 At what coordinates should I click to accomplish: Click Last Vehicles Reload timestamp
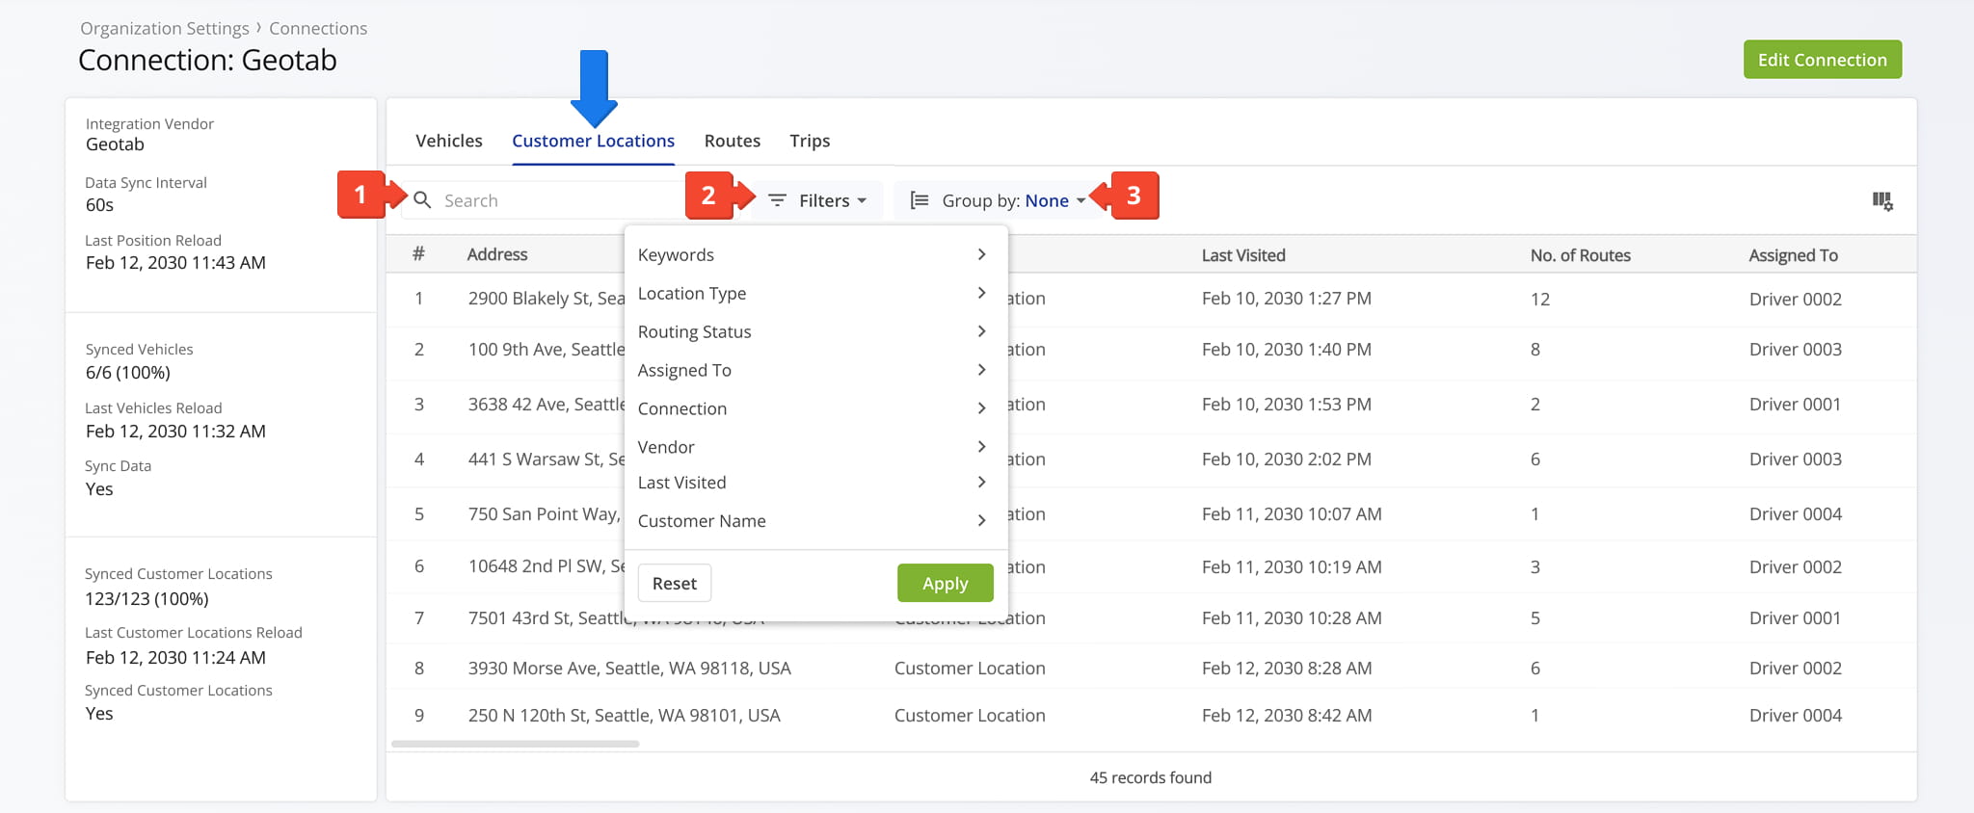[175, 432]
